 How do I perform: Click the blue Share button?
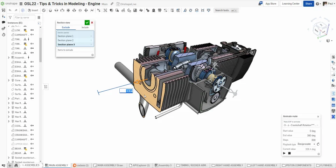point(308,3)
